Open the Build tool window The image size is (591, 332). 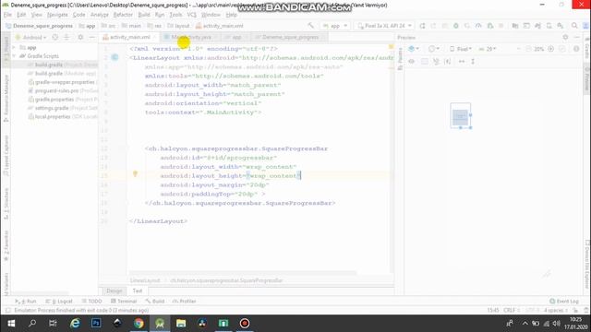155,302
